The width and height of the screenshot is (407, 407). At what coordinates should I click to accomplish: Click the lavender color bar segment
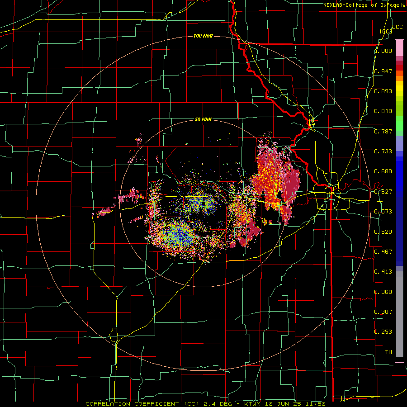coord(399,143)
